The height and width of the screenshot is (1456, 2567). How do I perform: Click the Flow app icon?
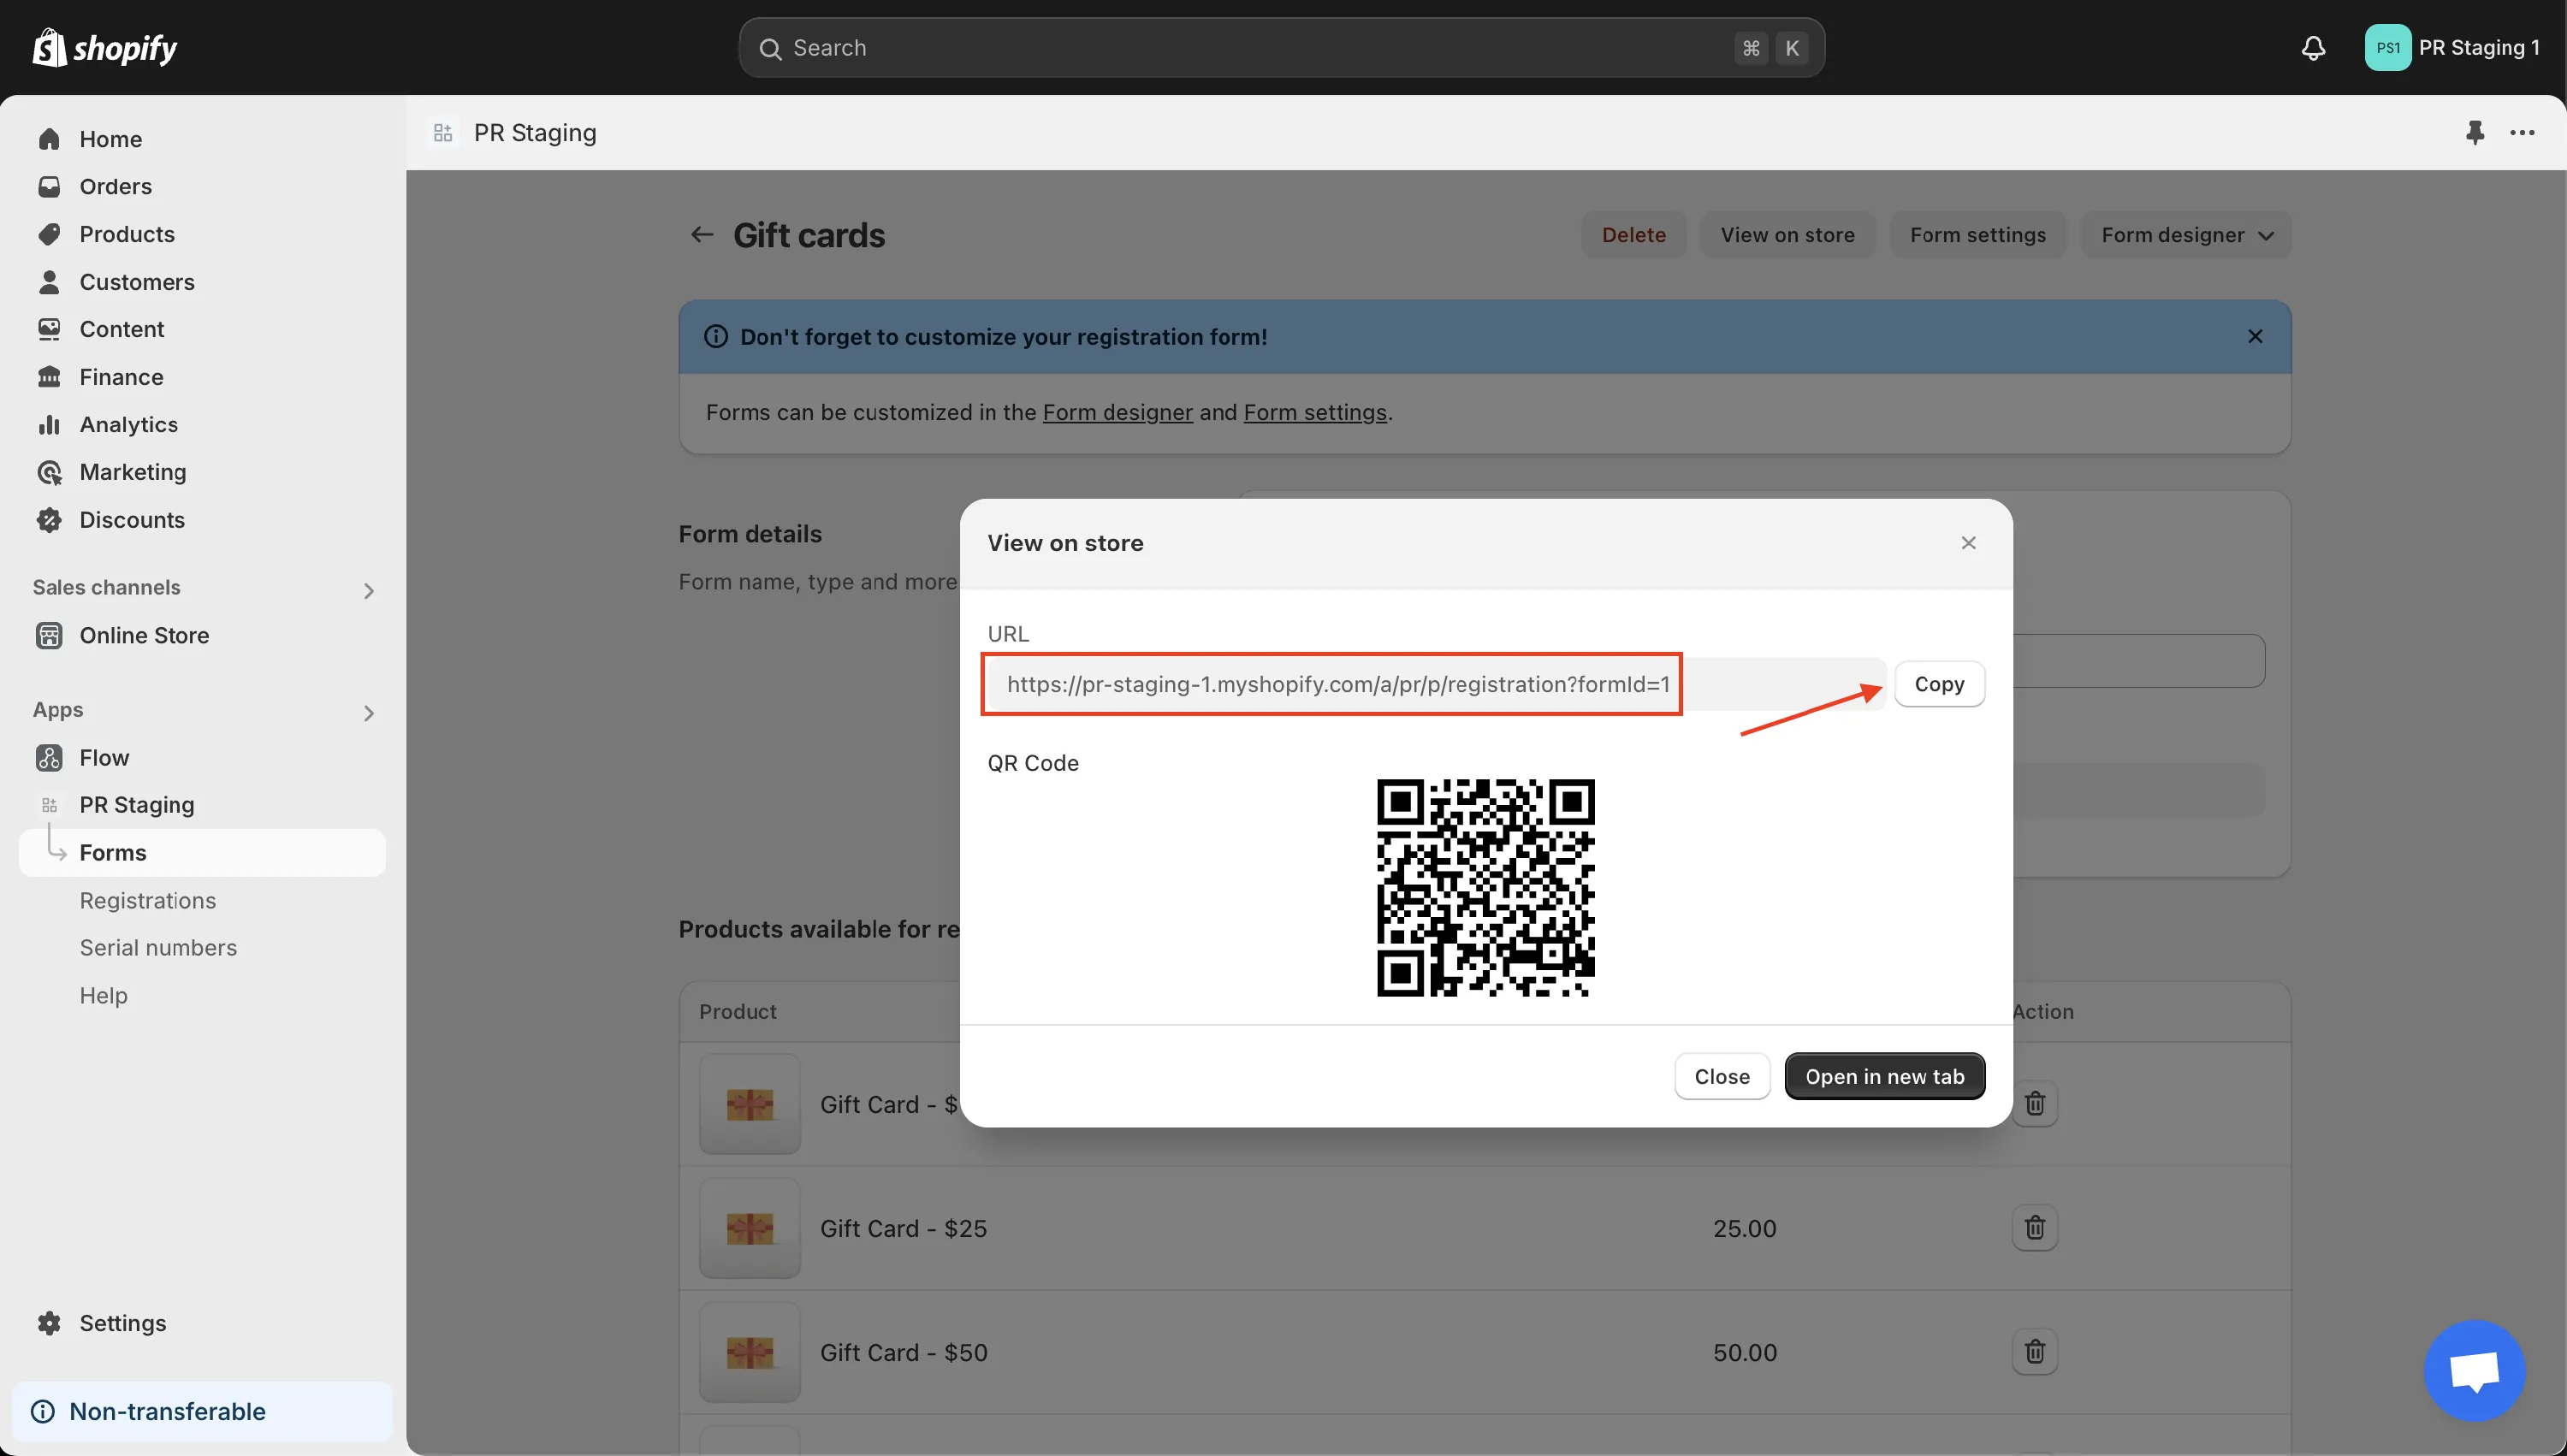[49, 758]
